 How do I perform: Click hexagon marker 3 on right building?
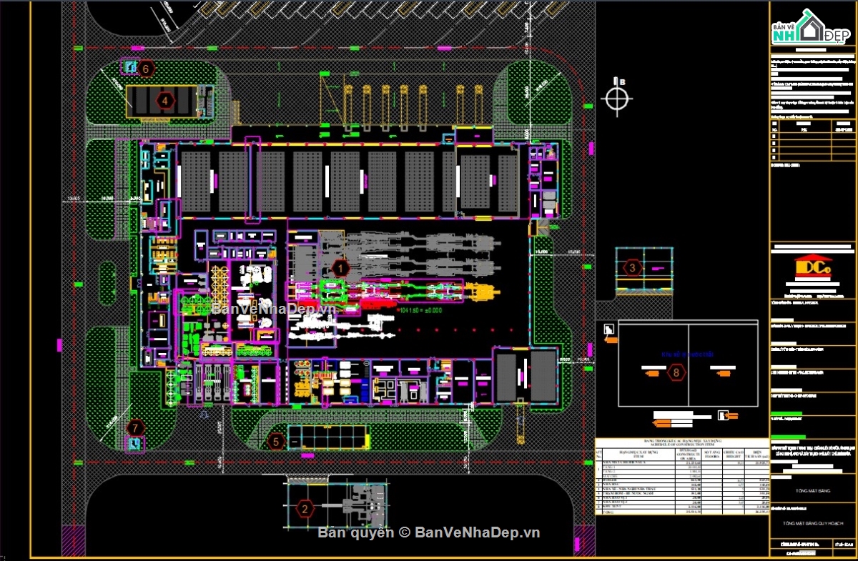coord(632,268)
